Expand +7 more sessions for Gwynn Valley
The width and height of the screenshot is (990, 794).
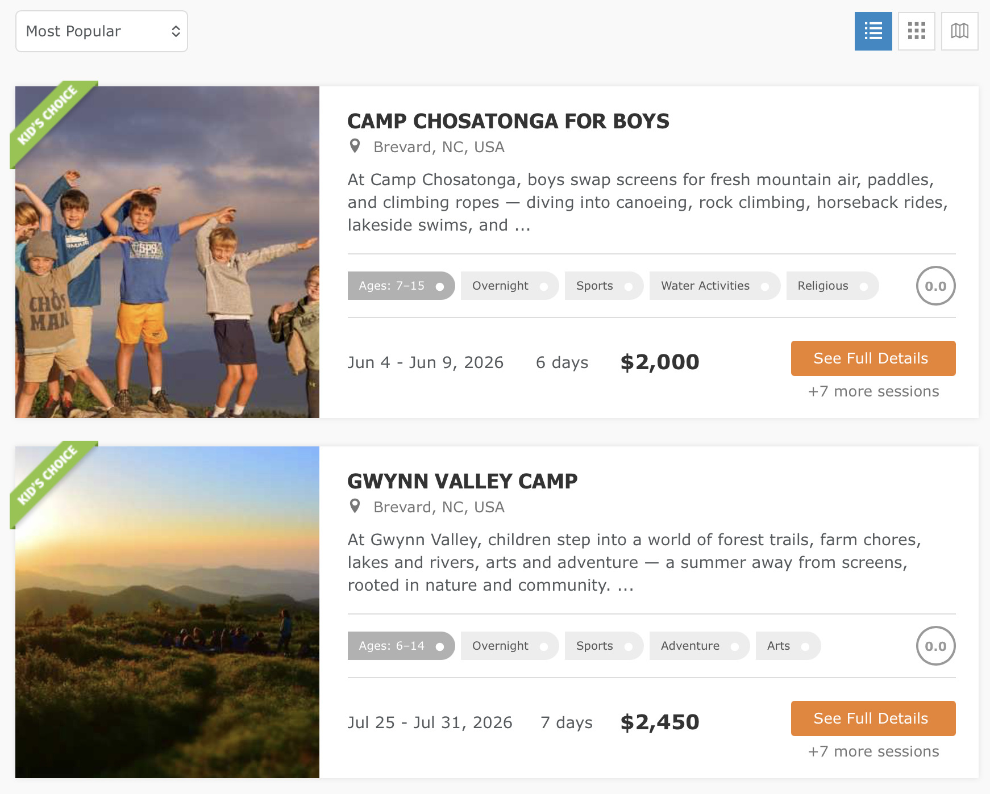point(873,751)
